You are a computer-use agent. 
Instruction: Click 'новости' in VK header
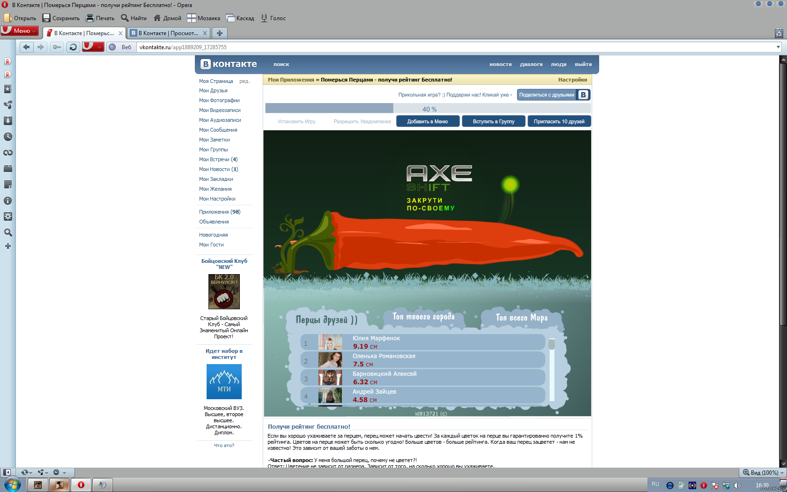(x=500, y=64)
